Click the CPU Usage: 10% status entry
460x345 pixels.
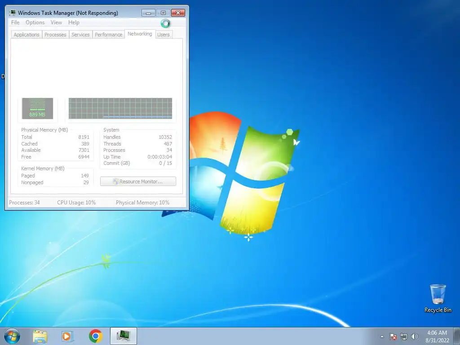pos(76,203)
